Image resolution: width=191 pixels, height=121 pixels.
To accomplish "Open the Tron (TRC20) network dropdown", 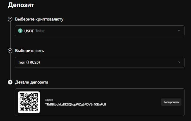I will 99,62.
